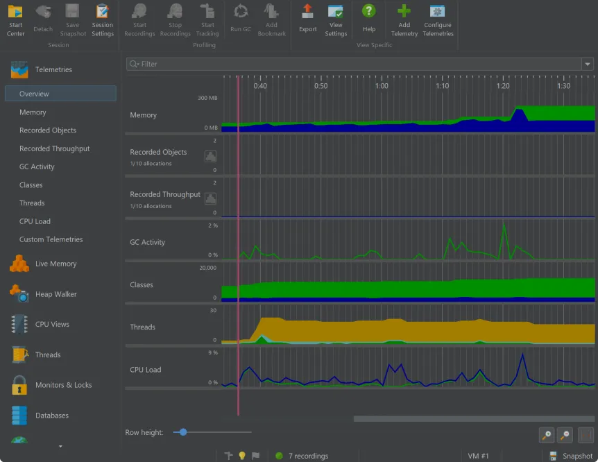The width and height of the screenshot is (598, 462).
Task: Select Memory in the sidebar list
Action: click(33, 112)
